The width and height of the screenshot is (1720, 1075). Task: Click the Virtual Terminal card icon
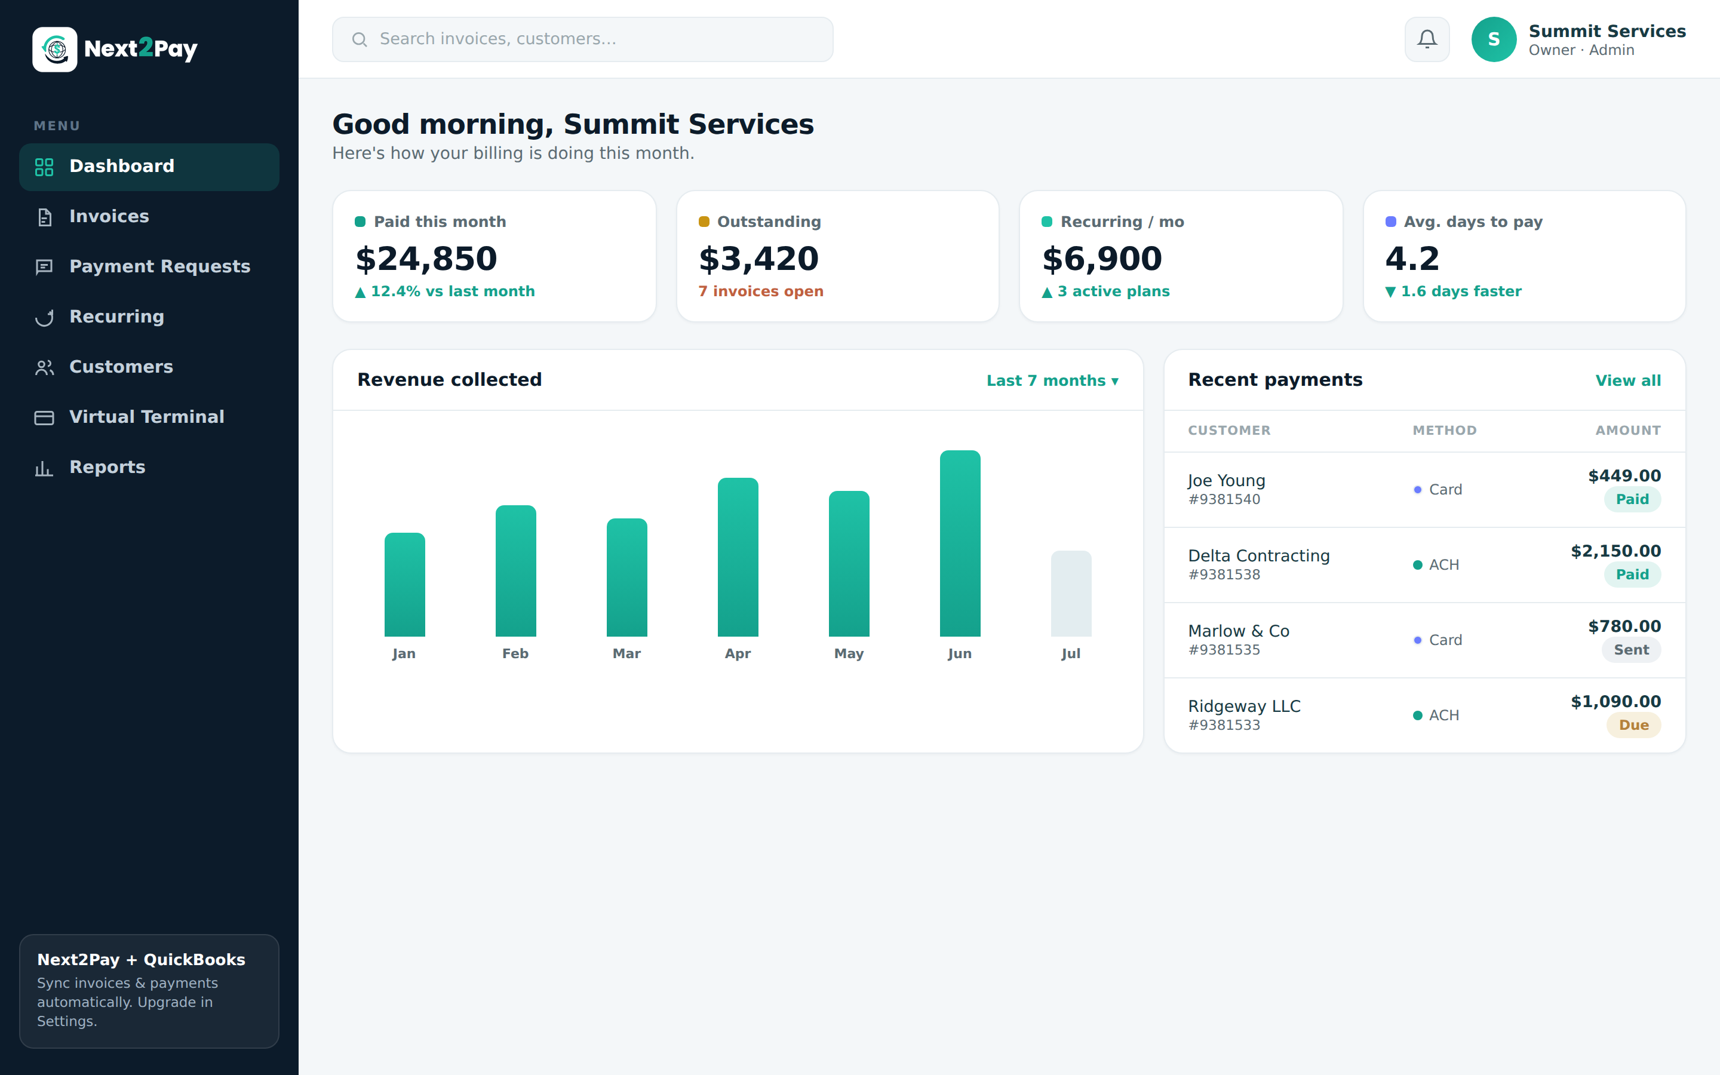(x=44, y=417)
